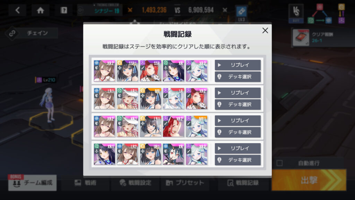Play the first record's リプレイ
The width and height of the screenshot is (355, 200).
[x=238, y=65]
